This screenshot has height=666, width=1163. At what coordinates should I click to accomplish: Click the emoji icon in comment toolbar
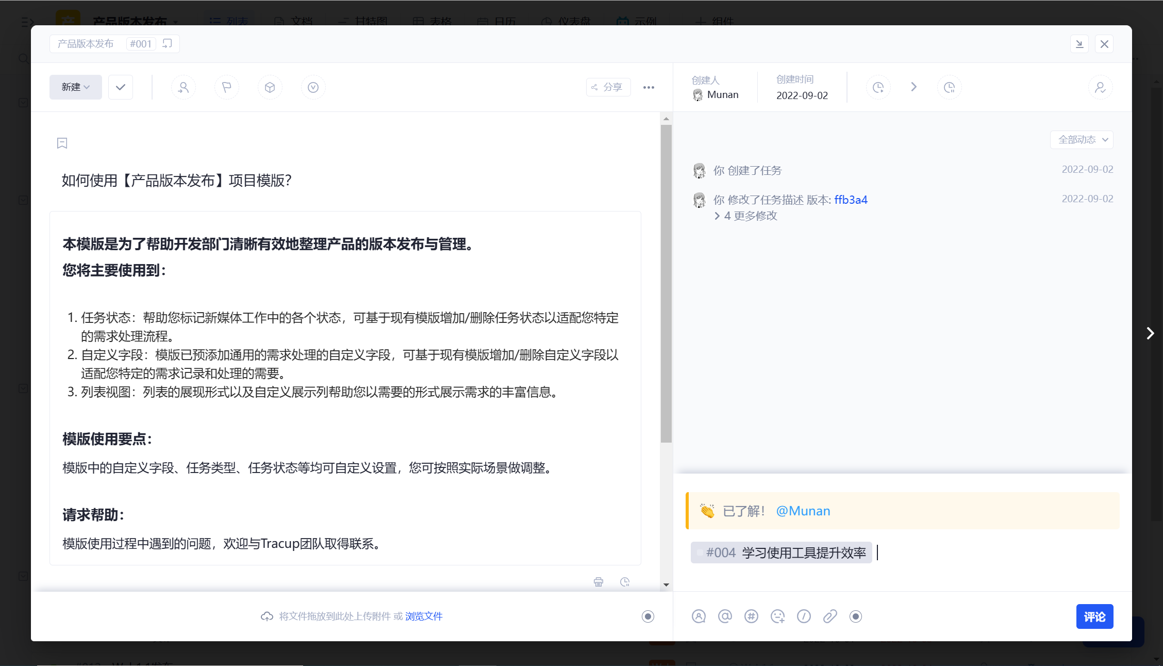point(777,616)
